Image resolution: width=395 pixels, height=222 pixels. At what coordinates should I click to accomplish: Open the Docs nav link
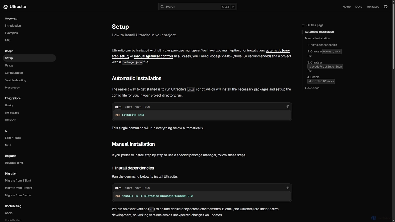[359, 6]
